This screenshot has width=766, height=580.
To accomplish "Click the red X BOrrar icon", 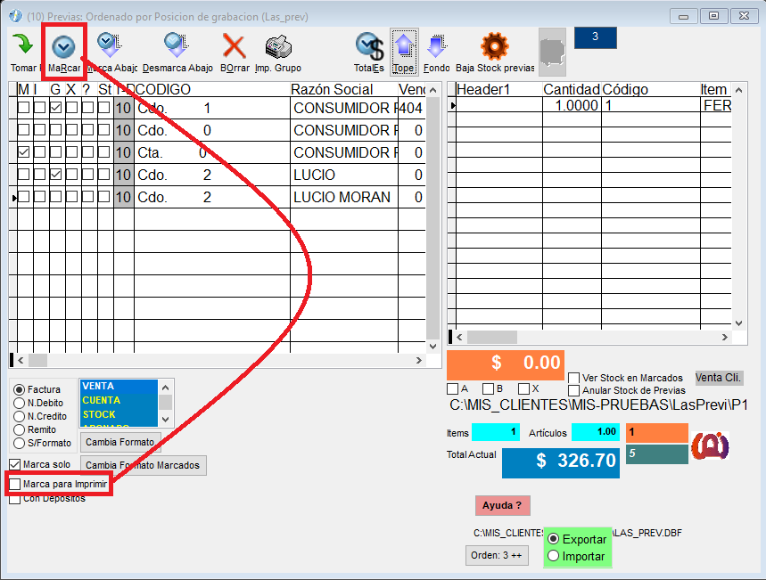I will 234,46.
